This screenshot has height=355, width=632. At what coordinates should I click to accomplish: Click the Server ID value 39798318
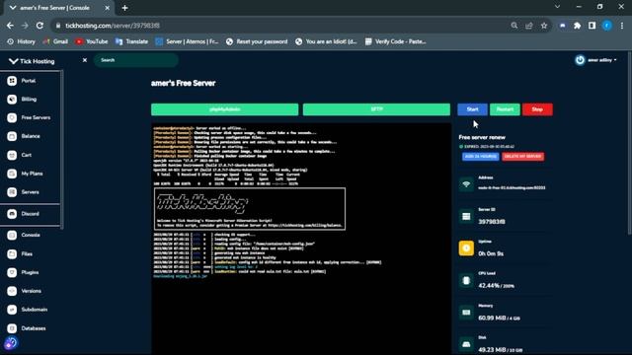pyautogui.click(x=492, y=222)
